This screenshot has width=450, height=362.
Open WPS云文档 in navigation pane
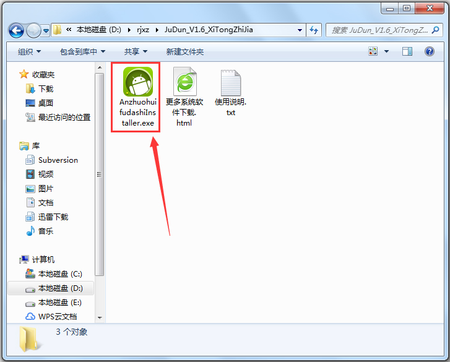58,317
